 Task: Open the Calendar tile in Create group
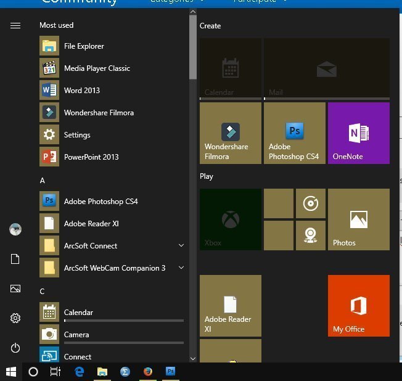tap(231, 68)
